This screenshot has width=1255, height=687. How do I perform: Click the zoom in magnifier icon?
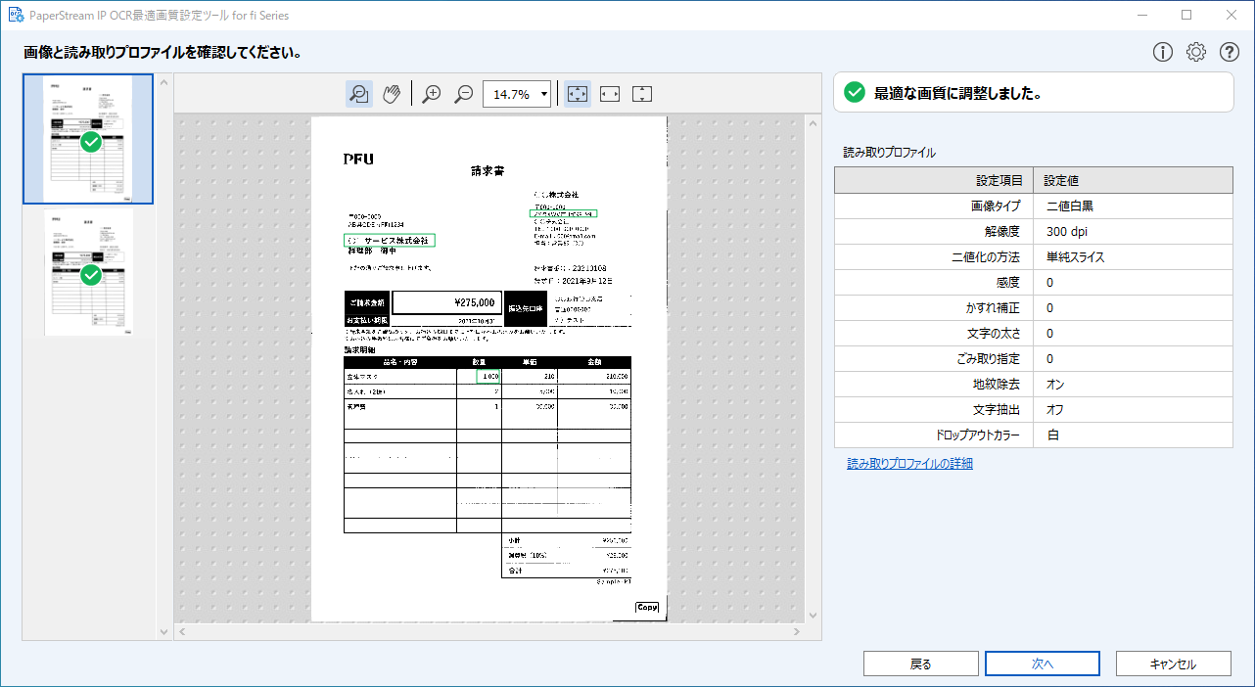point(432,94)
